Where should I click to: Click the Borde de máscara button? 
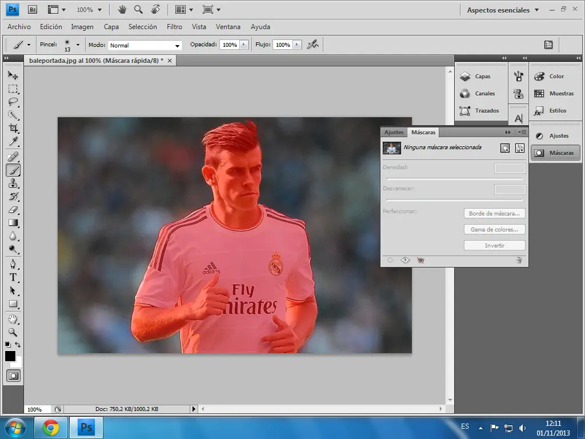point(494,214)
